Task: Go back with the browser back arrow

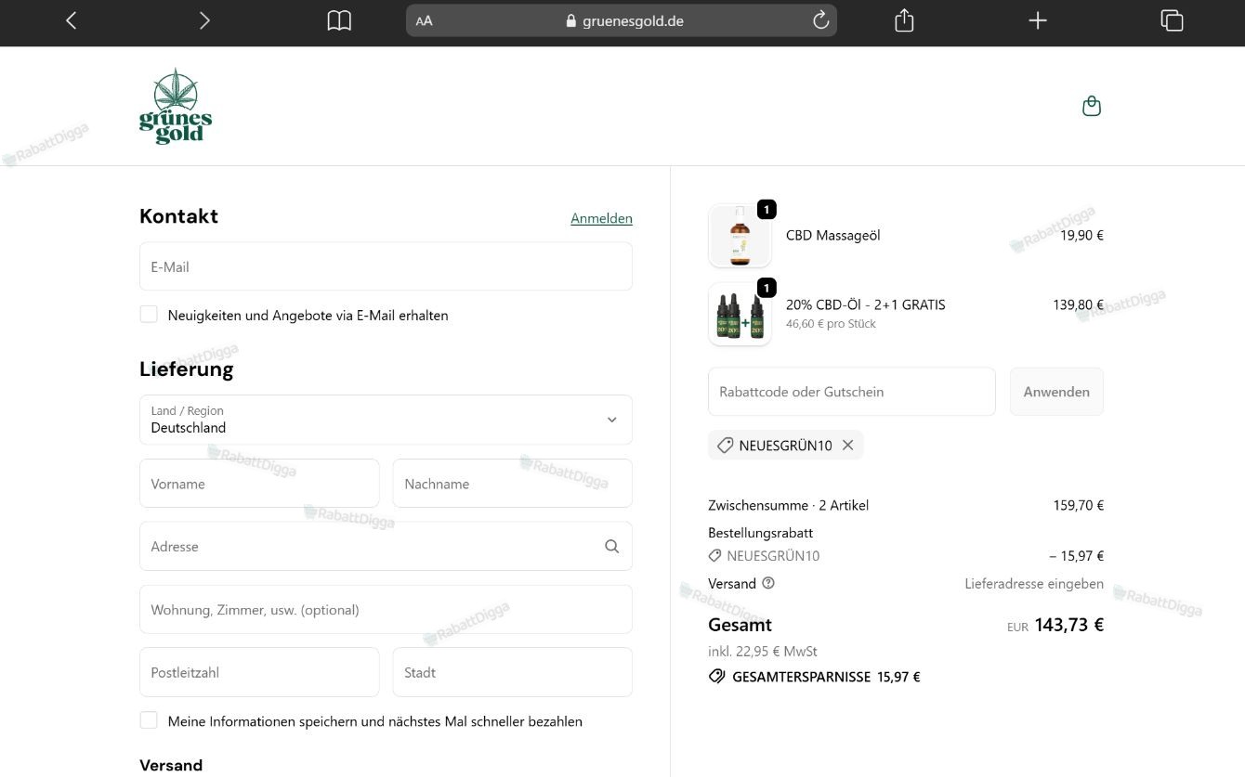Action: coord(72,20)
